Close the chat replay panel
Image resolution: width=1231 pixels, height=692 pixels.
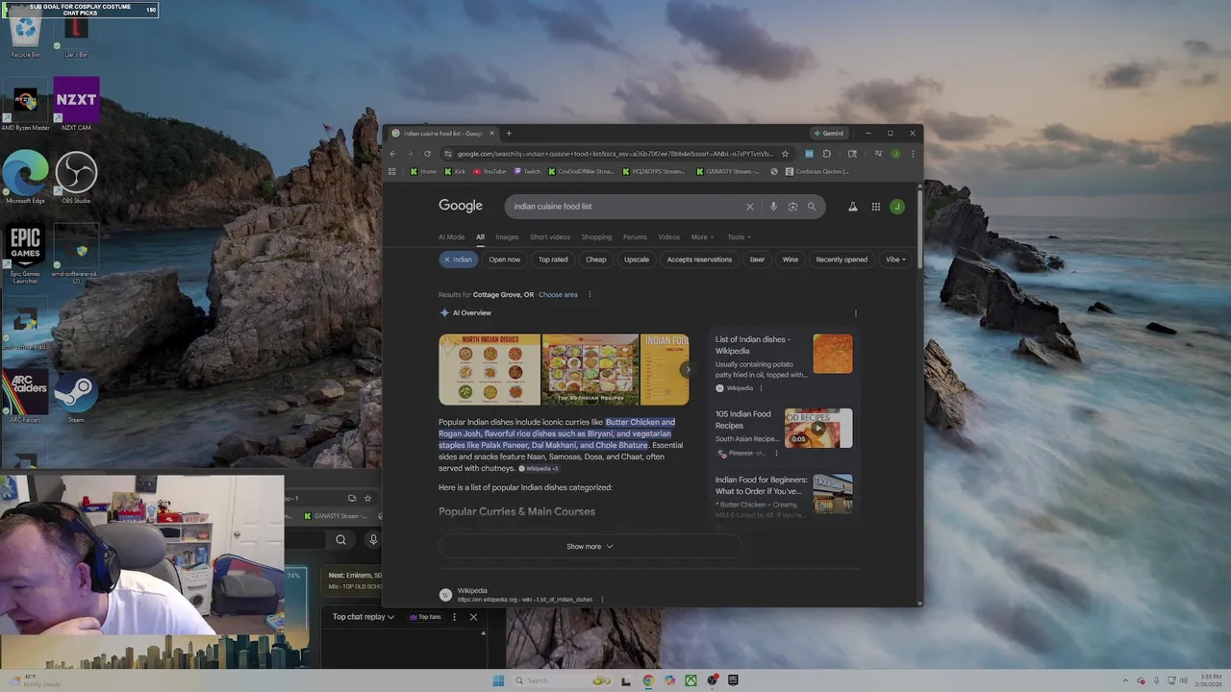[x=473, y=617]
